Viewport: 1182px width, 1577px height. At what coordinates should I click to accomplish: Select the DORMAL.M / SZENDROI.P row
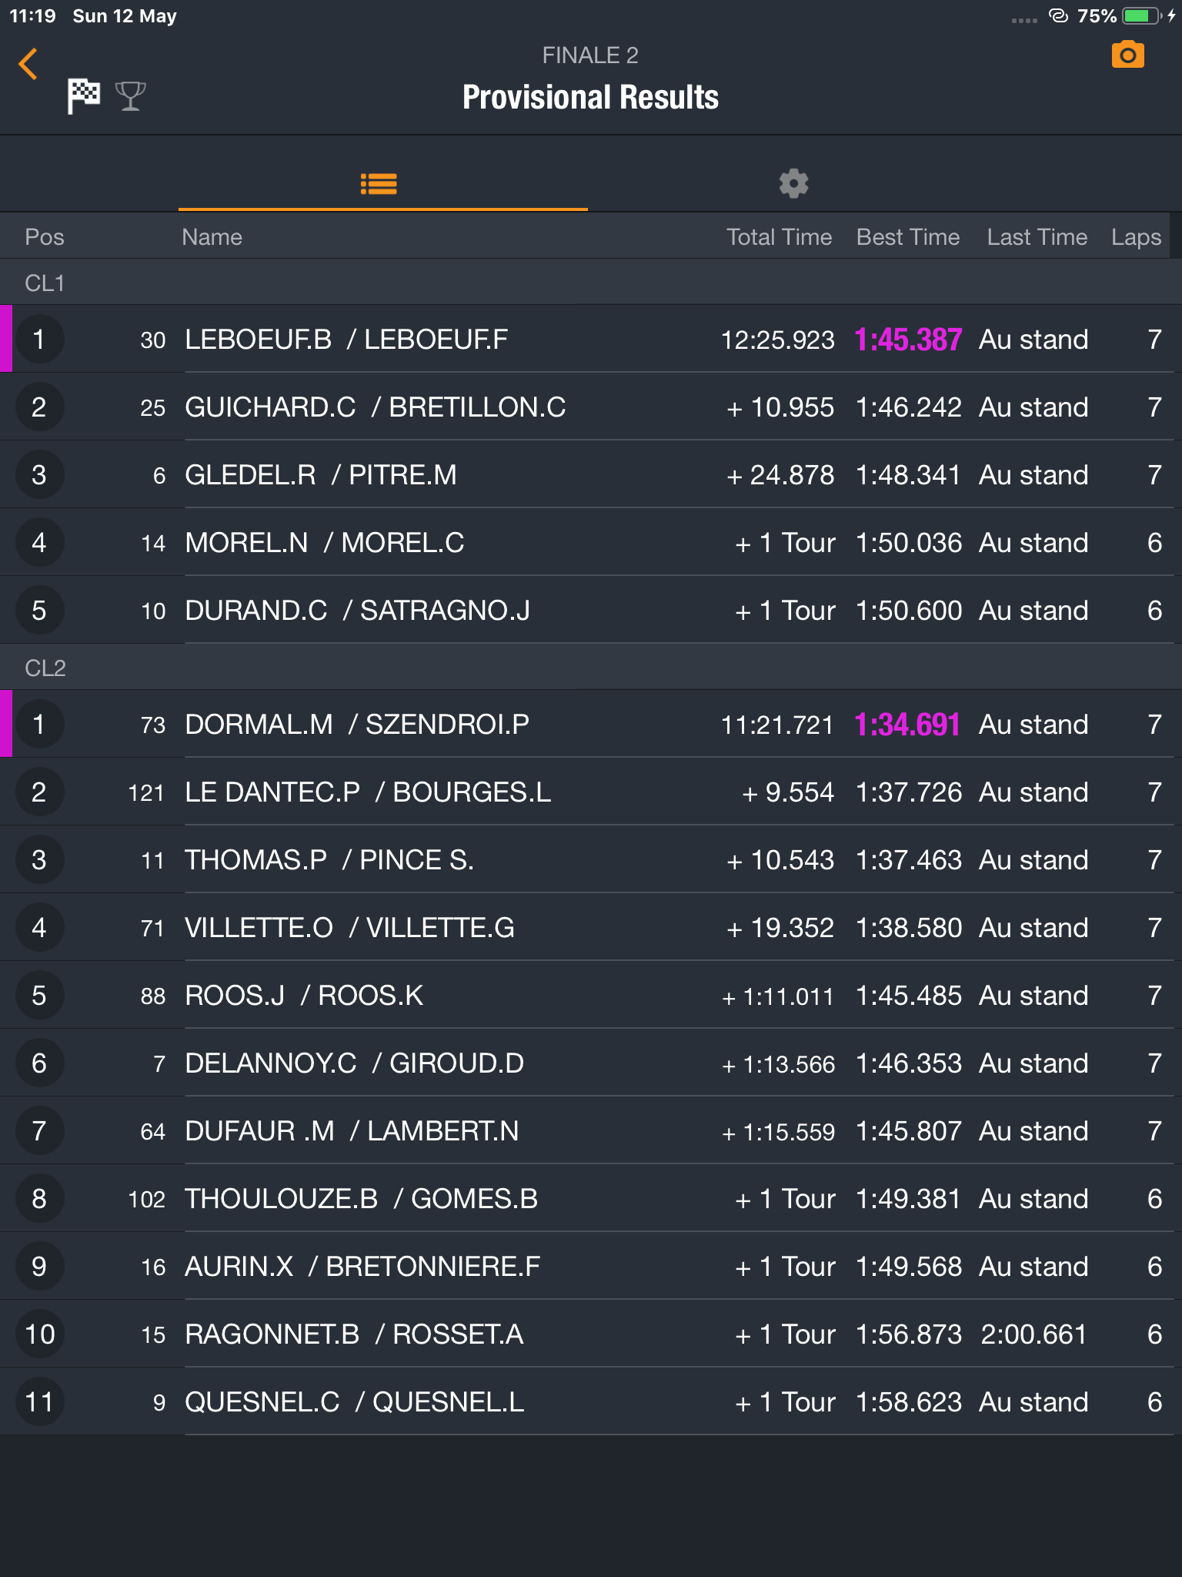click(x=591, y=725)
